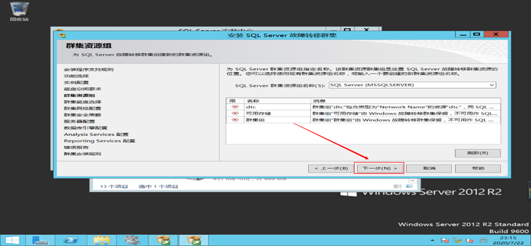Click the 下一步(N) > button
The width and height of the screenshot is (531, 246).
[x=379, y=168]
